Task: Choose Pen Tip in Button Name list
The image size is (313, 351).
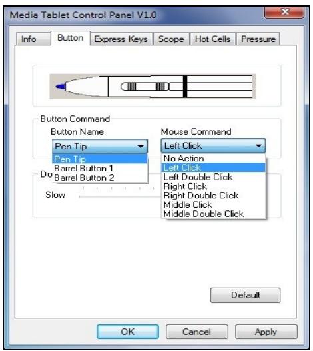Action: [x=100, y=159]
